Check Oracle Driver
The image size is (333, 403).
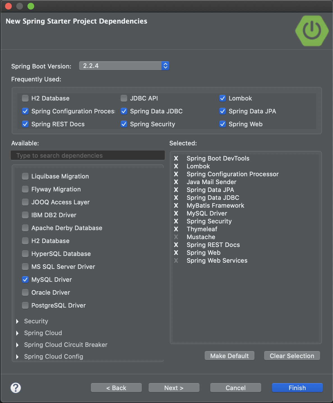[25, 292]
